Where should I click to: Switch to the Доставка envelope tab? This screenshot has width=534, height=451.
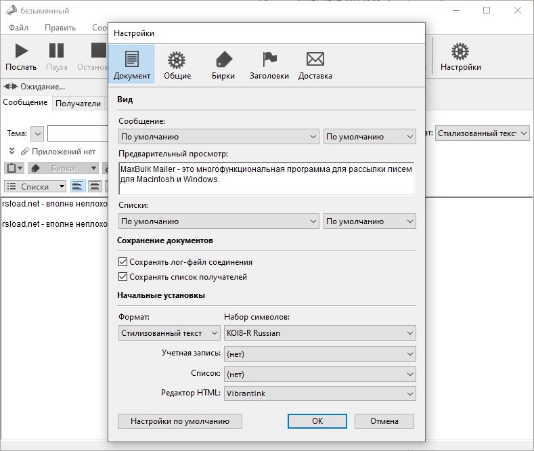coord(315,64)
